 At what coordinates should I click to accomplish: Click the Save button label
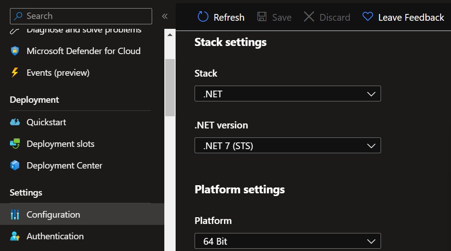[x=282, y=17]
